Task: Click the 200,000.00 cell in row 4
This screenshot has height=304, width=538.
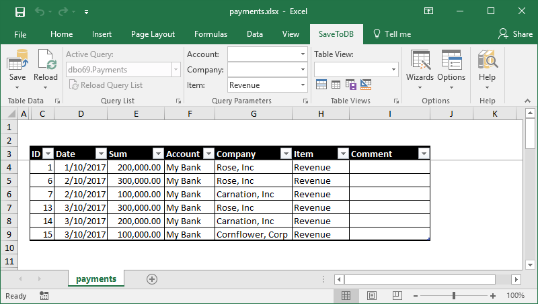Action: (136, 167)
